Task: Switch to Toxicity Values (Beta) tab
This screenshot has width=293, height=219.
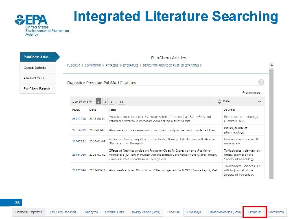Action: coord(146,212)
